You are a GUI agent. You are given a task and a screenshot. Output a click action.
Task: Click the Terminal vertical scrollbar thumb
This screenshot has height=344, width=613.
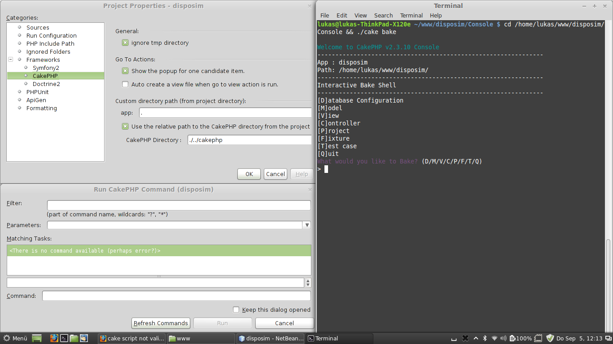608,285
